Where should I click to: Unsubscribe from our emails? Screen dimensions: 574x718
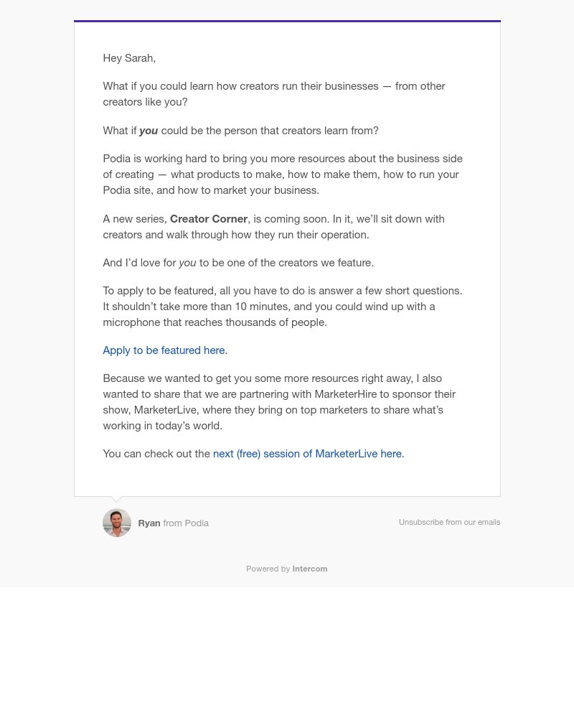pos(449,523)
